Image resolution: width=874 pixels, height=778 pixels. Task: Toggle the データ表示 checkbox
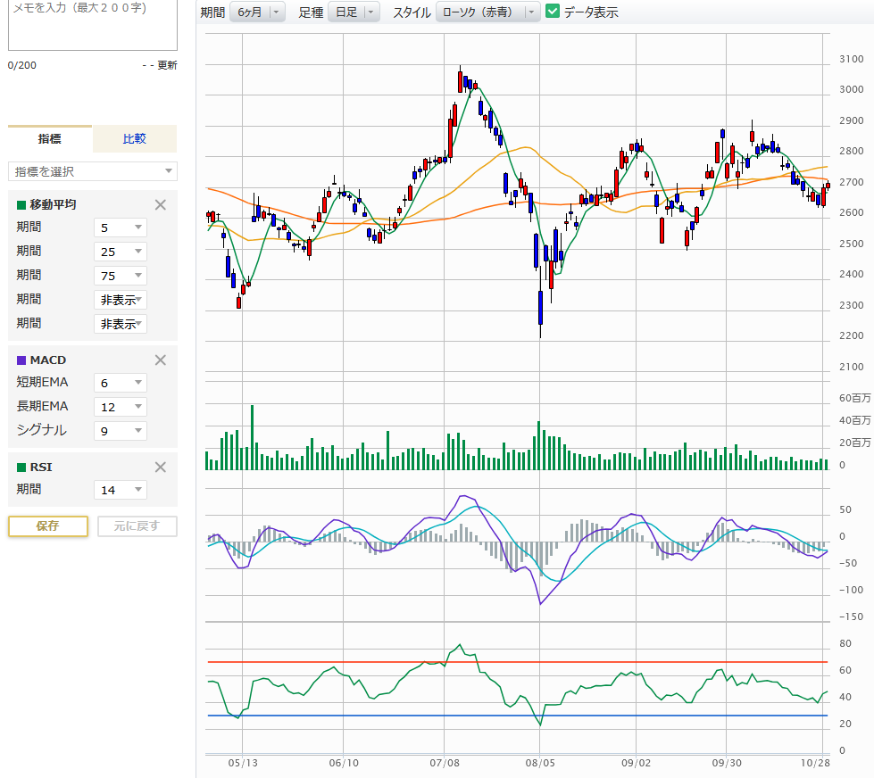(x=553, y=12)
